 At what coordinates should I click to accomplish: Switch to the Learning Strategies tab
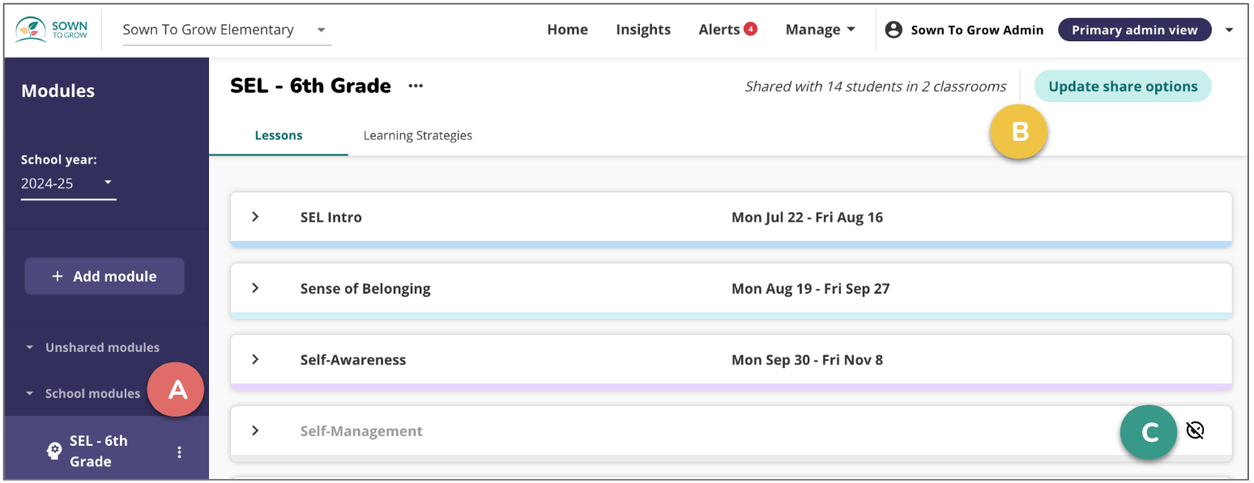click(417, 135)
